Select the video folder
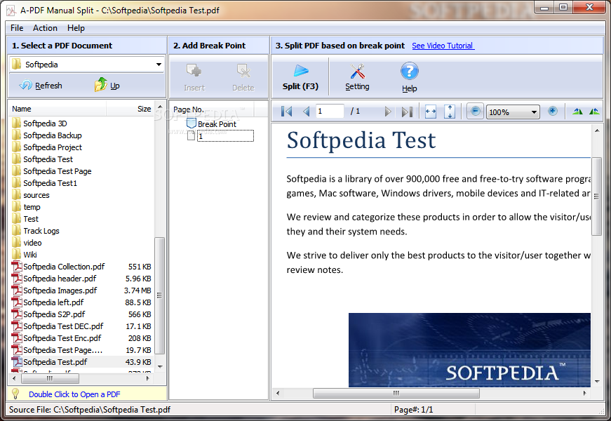Screen dimensions: 611x421 click(x=32, y=243)
